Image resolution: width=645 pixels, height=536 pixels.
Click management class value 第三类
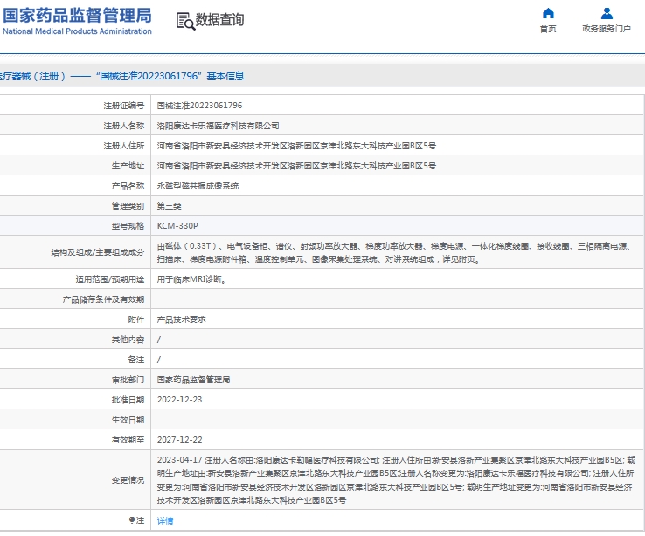click(x=169, y=206)
